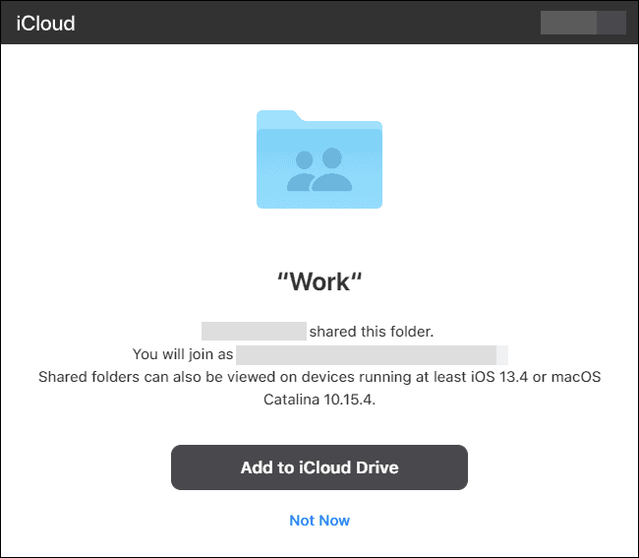
Task: Click the 'shared this folder.' text
Action: tap(372, 332)
